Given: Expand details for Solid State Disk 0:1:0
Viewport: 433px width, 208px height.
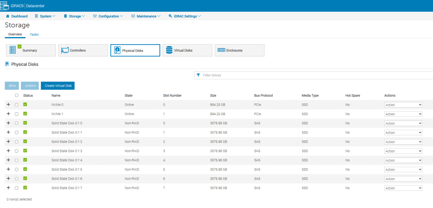Looking at the screenshot, I should [8, 123].
